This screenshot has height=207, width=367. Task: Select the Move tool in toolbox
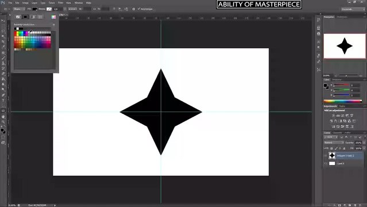click(3, 21)
